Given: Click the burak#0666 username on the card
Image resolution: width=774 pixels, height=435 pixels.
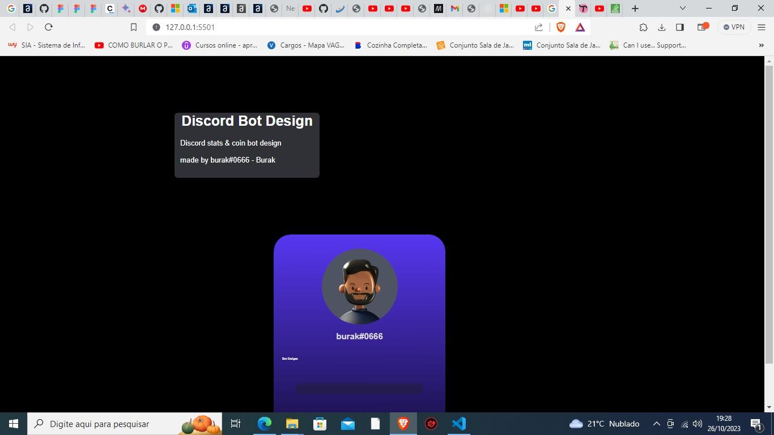Looking at the screenshot, I should pyautogui.click(x=359, y=336).
